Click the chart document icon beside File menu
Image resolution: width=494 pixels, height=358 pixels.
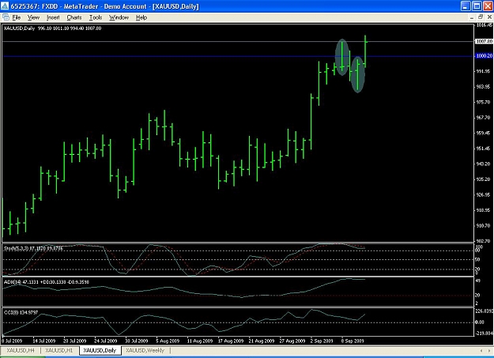6,17
